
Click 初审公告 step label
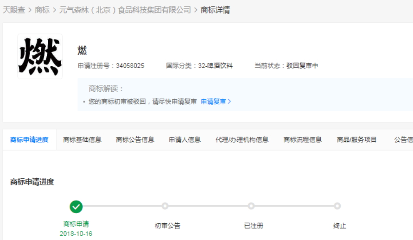(167, 226)
